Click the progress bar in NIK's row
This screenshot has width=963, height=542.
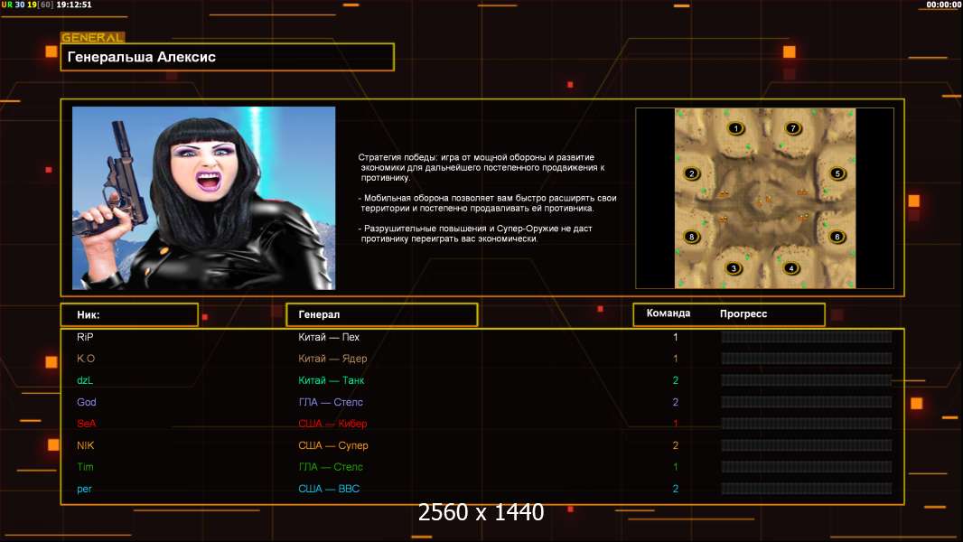point(807,445)
